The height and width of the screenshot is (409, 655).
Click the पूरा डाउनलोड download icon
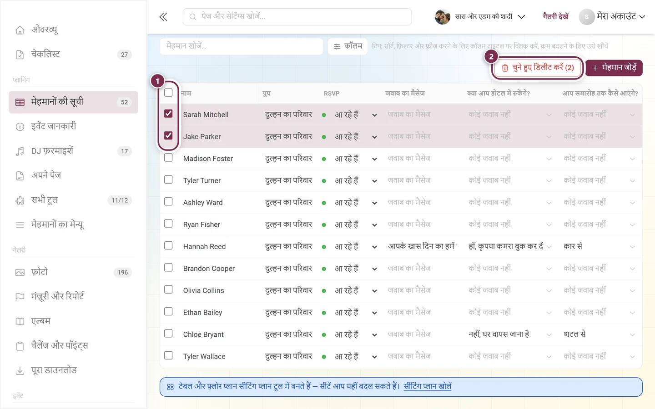20,371
